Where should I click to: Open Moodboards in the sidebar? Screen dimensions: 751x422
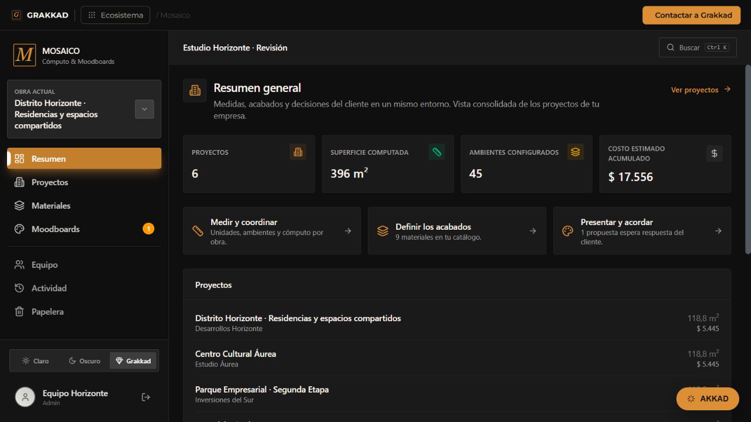tap(84, 229)
